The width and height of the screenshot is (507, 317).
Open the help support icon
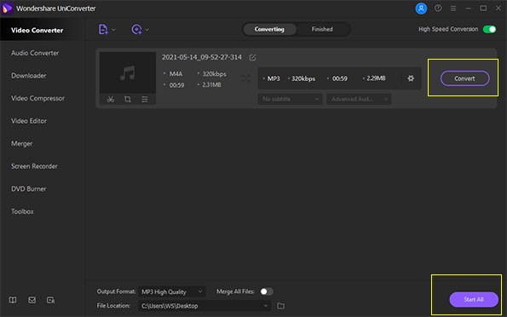click(x=438, y=8)
